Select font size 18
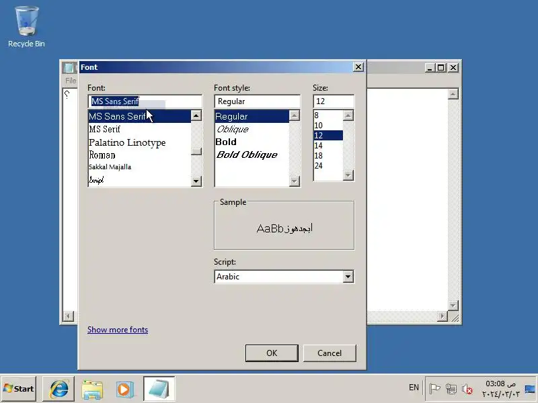Screen dimensions: 538x403 (x=328, y=156)
